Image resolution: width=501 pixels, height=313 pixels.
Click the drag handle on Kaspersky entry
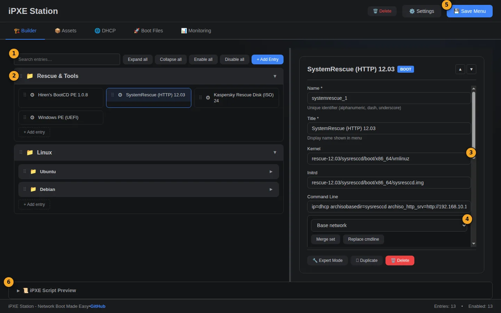tap(200, 98)
